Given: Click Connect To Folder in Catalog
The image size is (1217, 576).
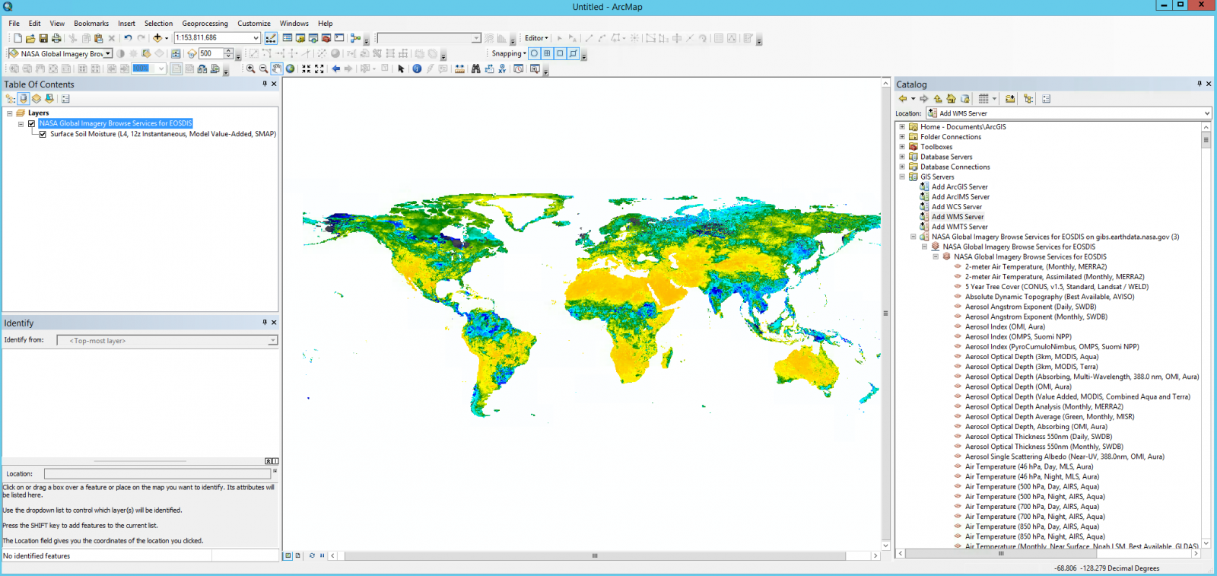Looking at the screenshot, I should pyautogui.click(x=1010, y=99).
